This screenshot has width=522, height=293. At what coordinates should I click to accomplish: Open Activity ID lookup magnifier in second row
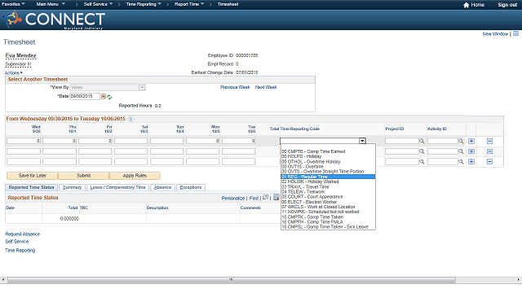[461, 151]
